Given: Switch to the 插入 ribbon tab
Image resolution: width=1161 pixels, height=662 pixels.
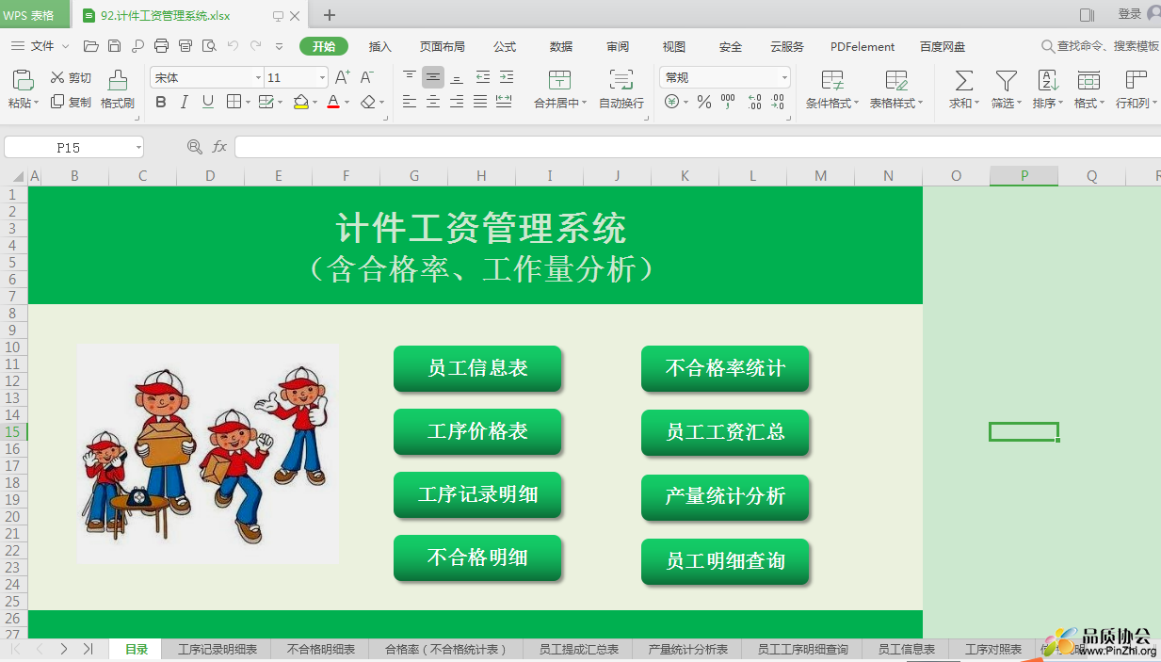Looking at the screenshot, I should [x=380, y=46].
